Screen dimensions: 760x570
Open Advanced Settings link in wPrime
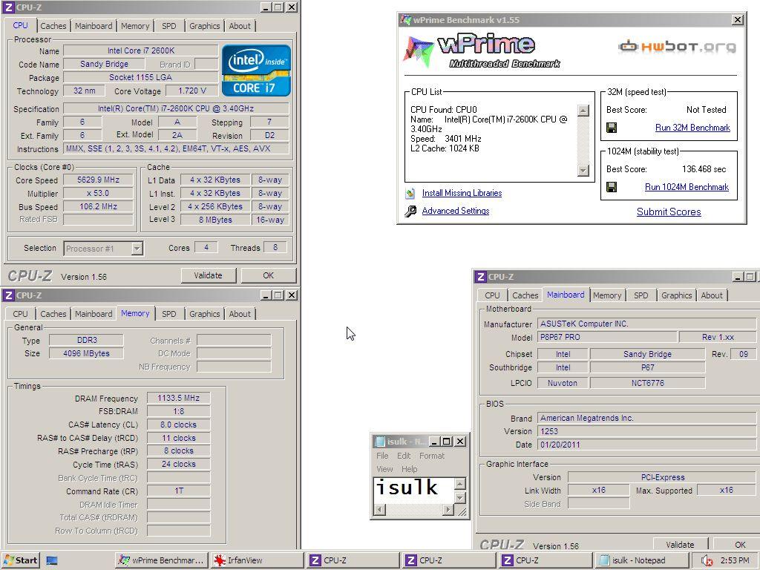pos(456,211)
